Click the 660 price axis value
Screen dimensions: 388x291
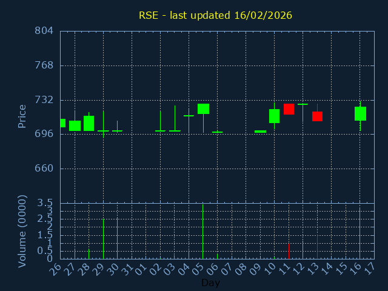point(44,169)
